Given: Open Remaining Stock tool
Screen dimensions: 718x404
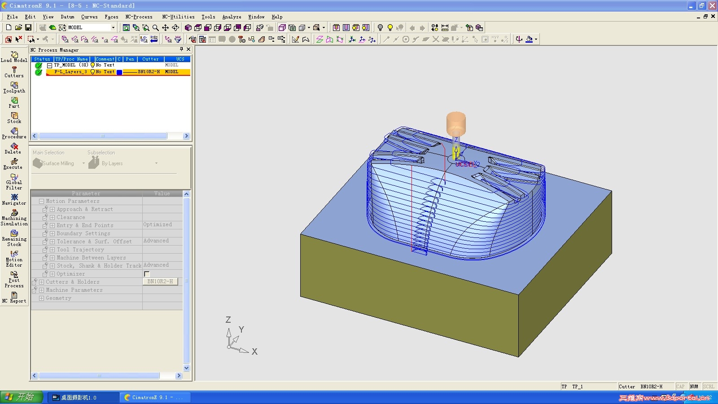Looking at the screenshot, I should pos(14,238).
